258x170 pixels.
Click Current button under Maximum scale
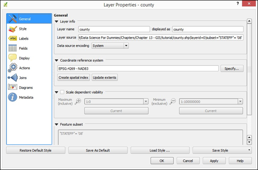pyautogui.click(x=117, y=111)
